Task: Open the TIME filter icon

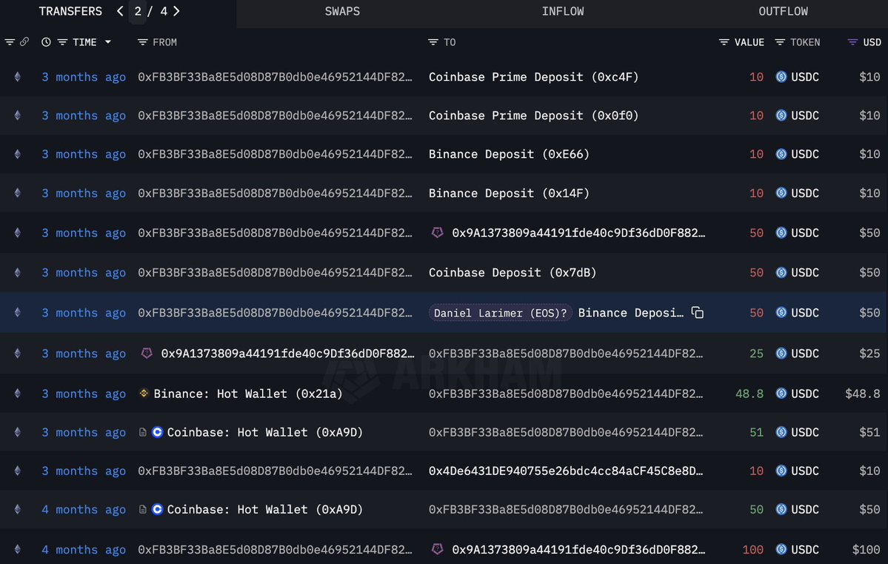Action: [x=62, y=42]
